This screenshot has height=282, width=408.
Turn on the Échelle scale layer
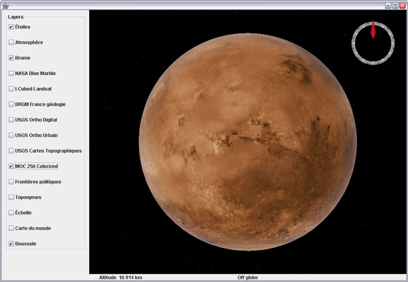[x=11, y=213]
